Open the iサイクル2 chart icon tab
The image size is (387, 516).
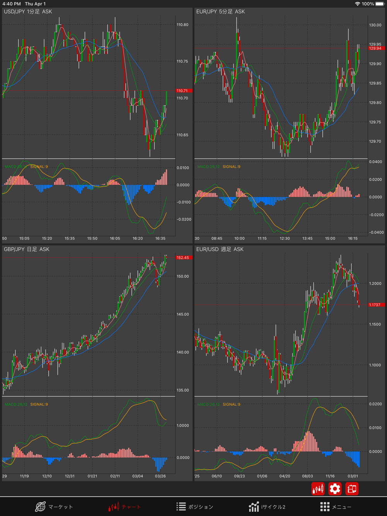(267, 506)
